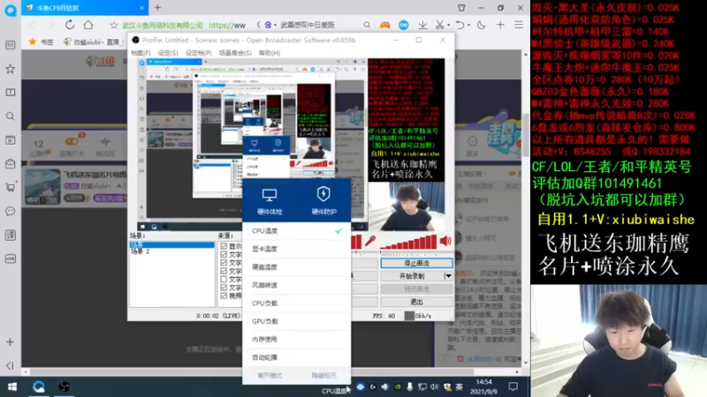Open the skin (shirt) icon in the title bar

point(461,8)
